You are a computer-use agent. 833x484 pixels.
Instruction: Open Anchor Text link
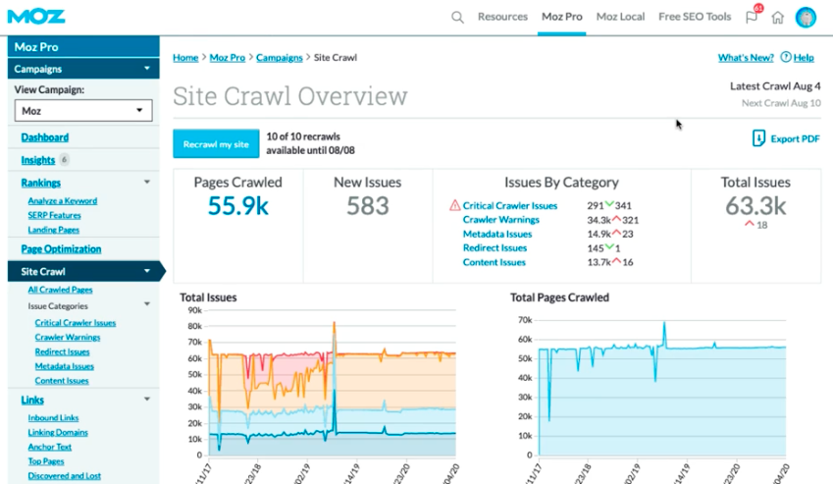[49, 447]
